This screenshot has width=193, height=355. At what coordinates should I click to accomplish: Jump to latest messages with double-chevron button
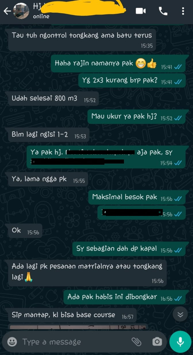[180, 314]
